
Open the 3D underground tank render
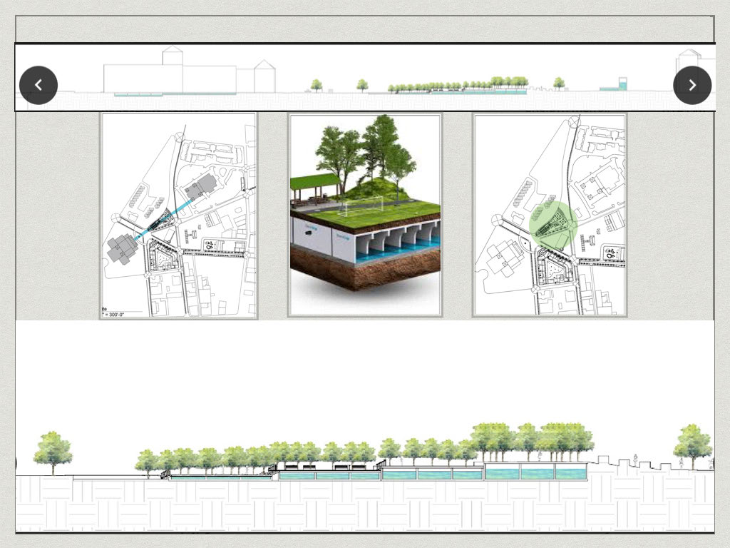pos(365,215)
